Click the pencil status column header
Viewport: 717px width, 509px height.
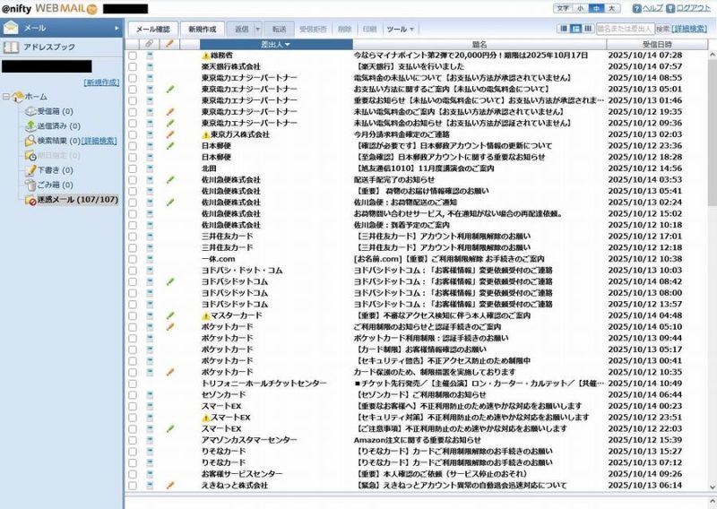tap(169, 44)
